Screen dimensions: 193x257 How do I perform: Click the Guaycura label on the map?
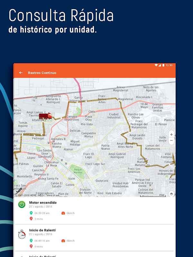[102, 181]
